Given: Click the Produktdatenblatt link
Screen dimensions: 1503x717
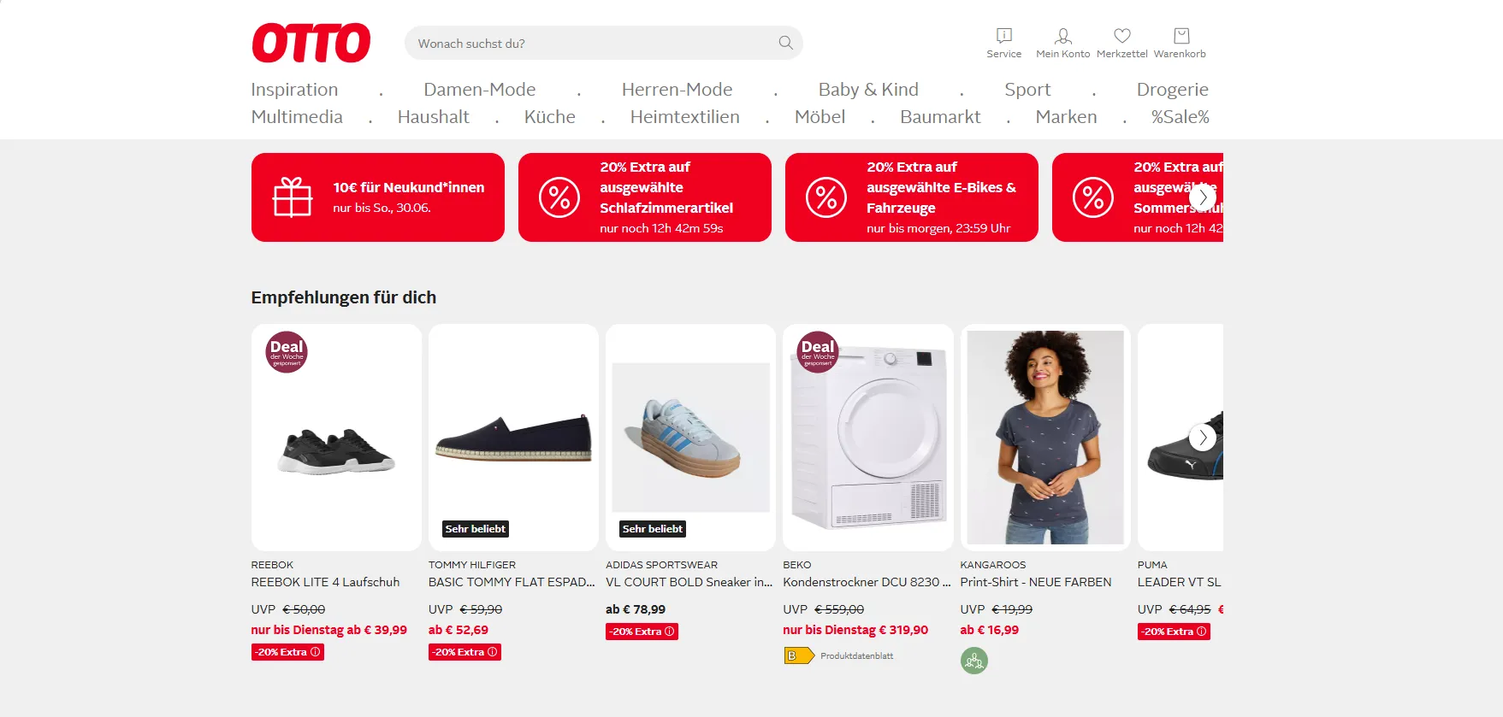Looking at the screenshot, I should click(x=856, y=656).
